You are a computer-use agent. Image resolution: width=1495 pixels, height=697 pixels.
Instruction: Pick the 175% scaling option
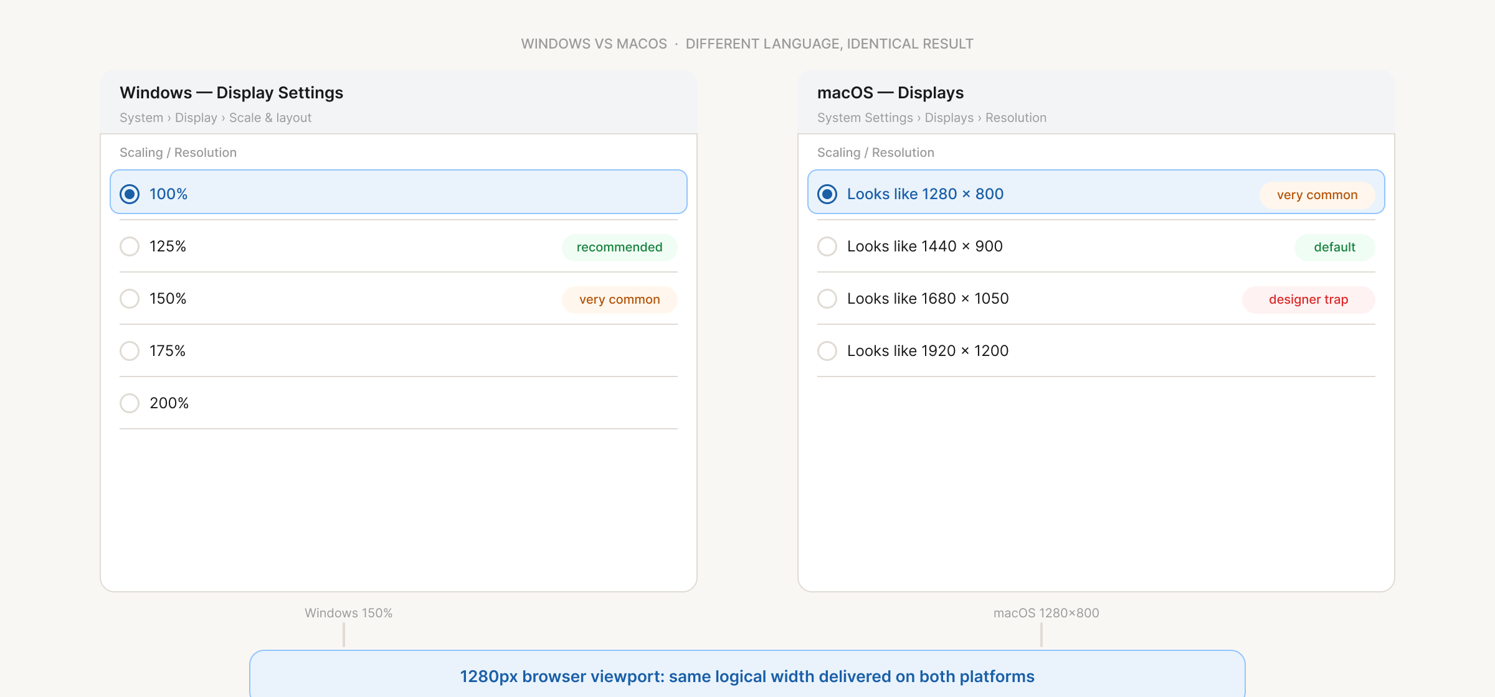pyautogui.click(x=130, y=351)
